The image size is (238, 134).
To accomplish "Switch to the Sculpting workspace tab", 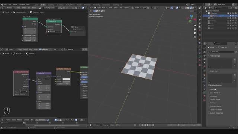I will (x=51, y=5).
